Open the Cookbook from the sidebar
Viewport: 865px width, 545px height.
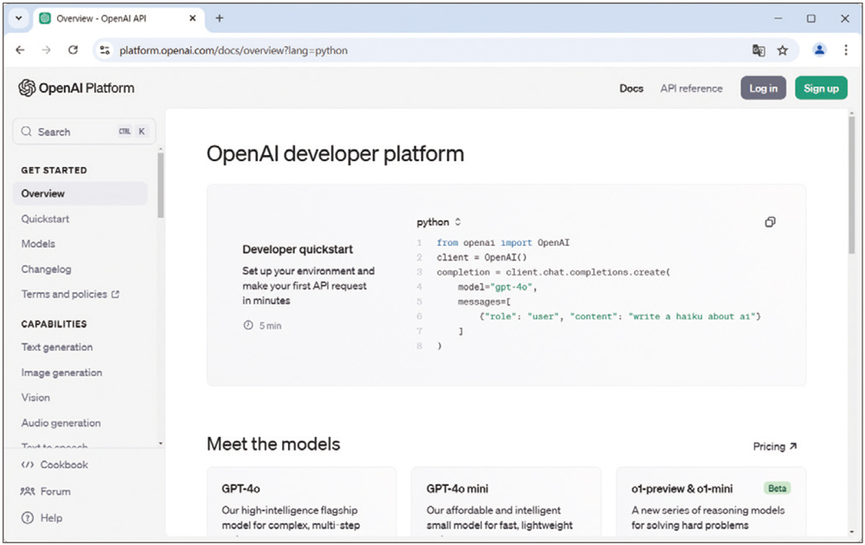tap(61, 465)
